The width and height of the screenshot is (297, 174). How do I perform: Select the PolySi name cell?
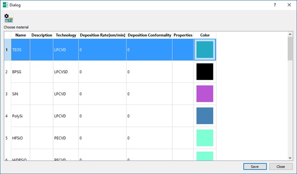[x=20, y=116]
